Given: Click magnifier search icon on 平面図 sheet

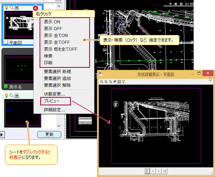Looking at the screenshot, I should pos(12,7).
